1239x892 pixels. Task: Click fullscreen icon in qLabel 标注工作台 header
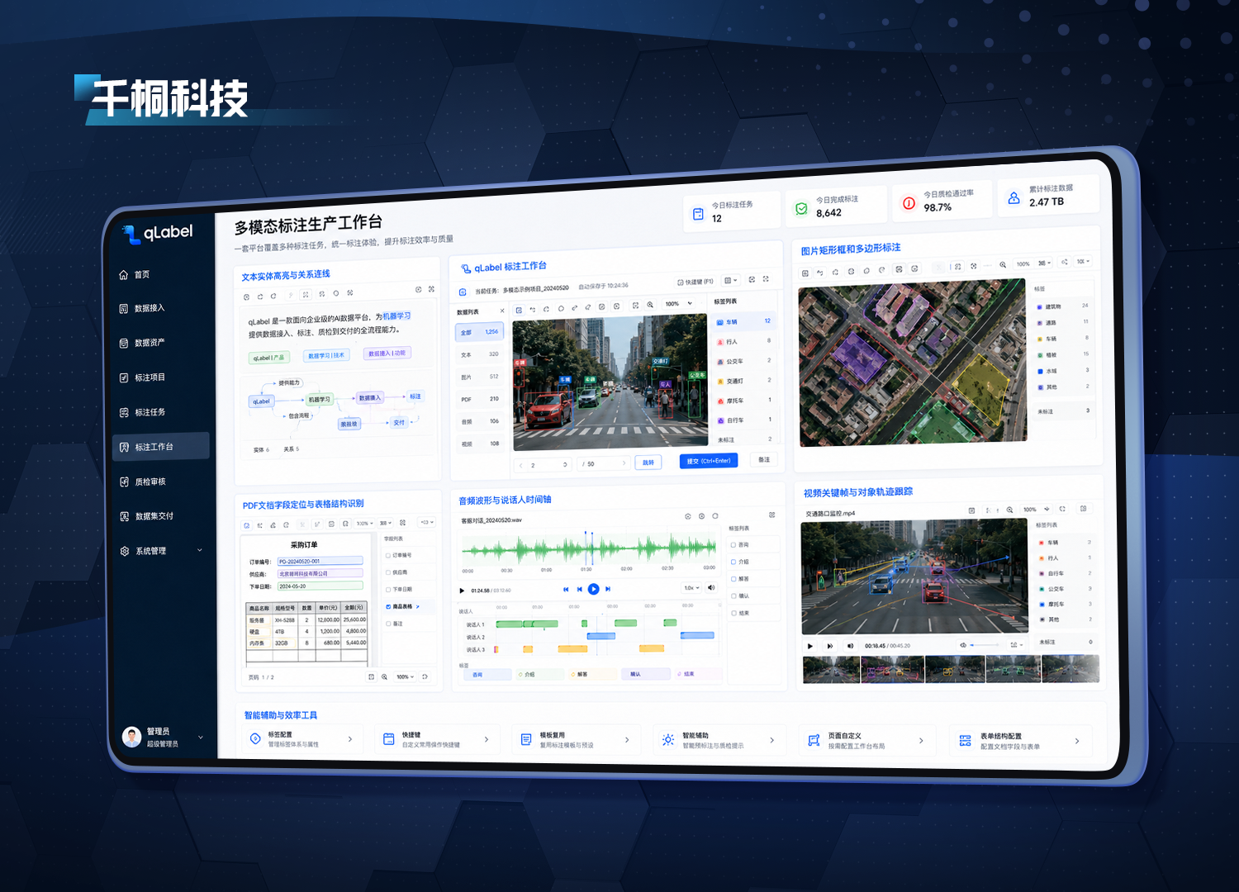pyautogui.click(x=766, y=278)
